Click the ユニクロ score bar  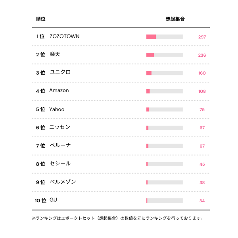pos(165,73)
